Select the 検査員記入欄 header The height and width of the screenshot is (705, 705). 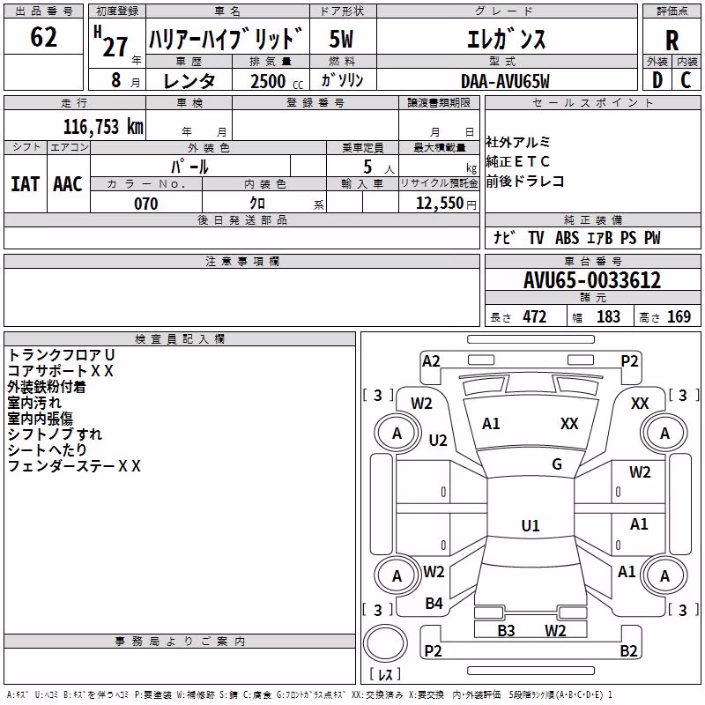click(180, 339)
